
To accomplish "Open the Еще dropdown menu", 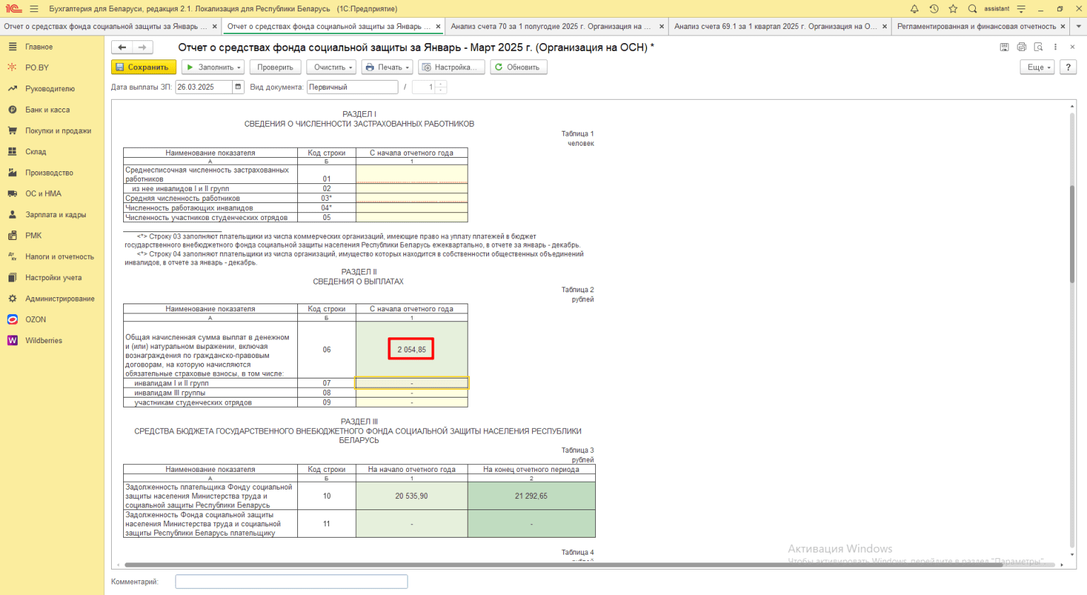I will pos(1037,67).
